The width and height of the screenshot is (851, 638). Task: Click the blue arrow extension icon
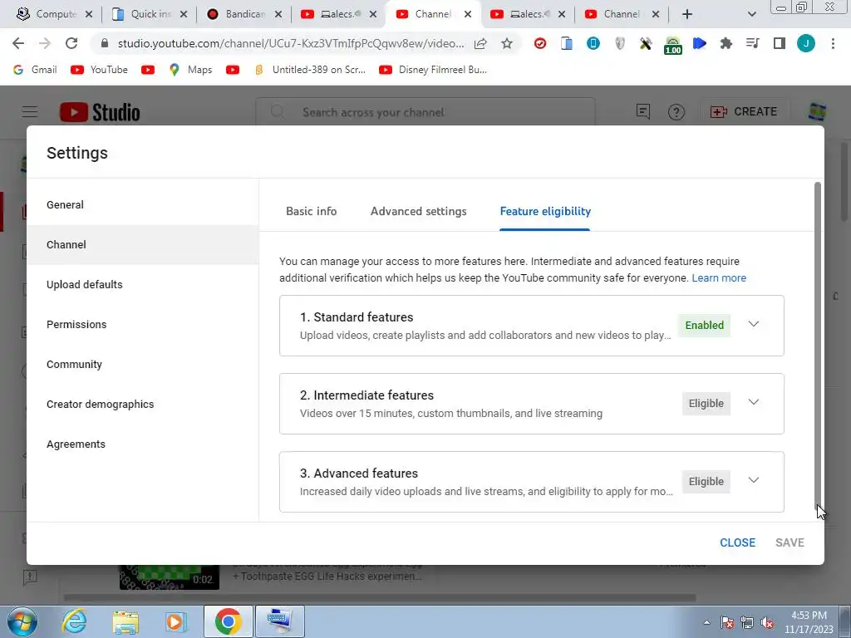700,43
